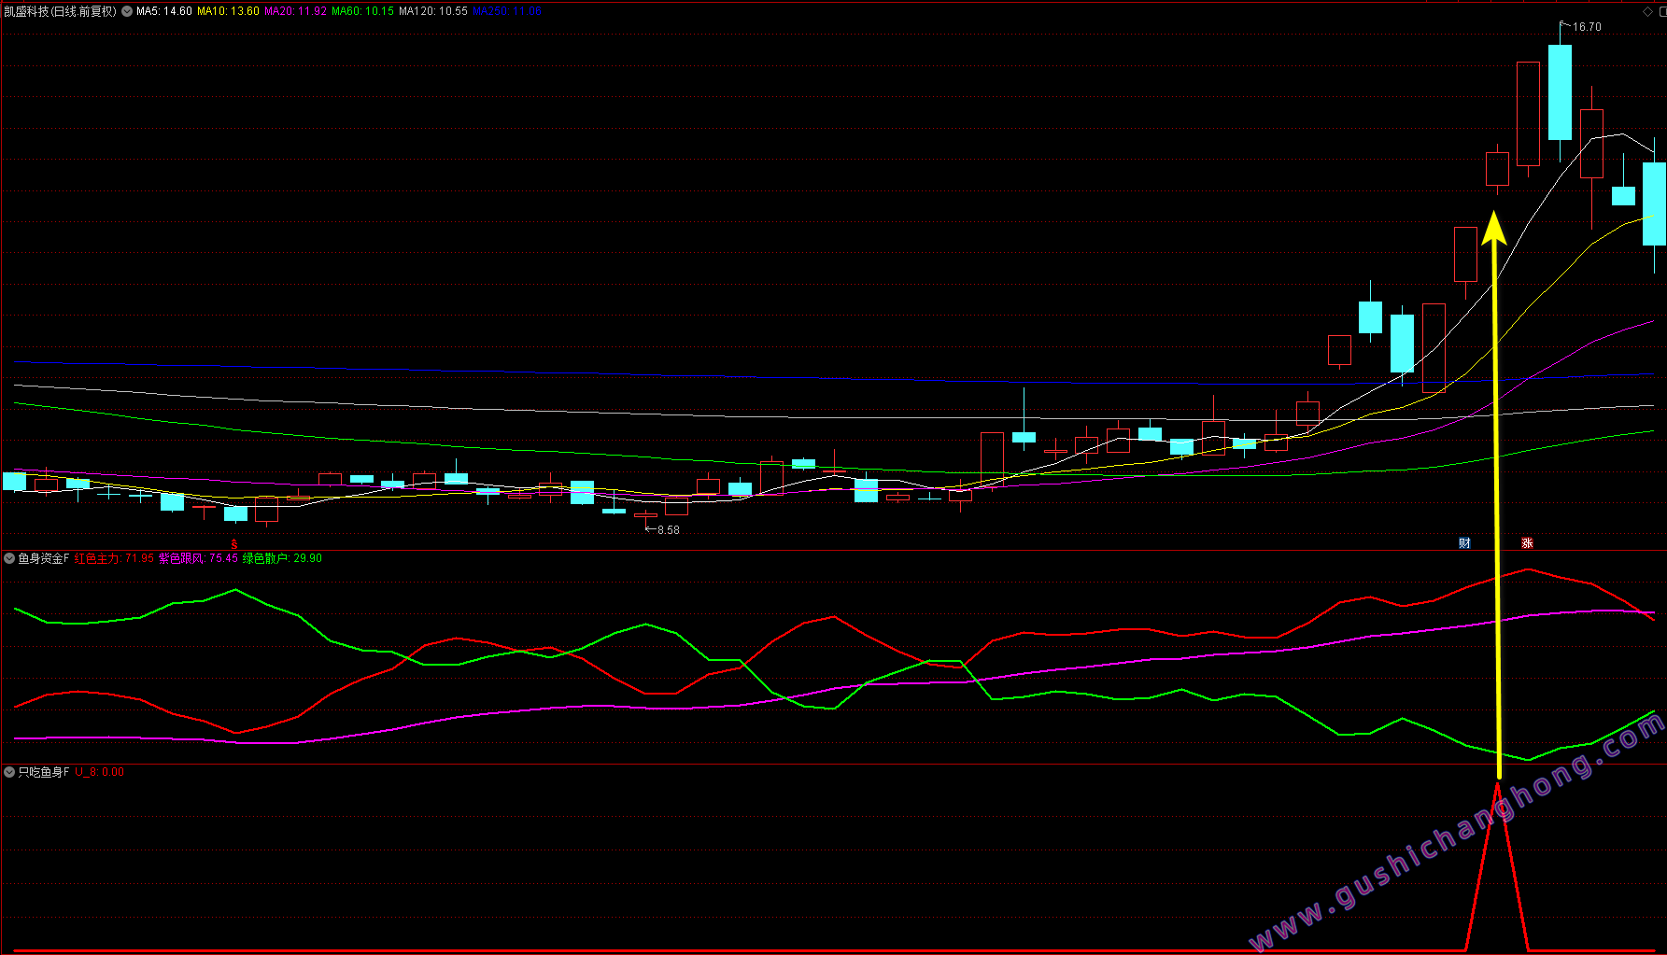1667x955 pixels.
Task: Click the 8.58 low price label
Action: click(x=669, y=530)
